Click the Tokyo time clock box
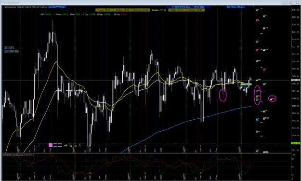Viewport: 301px width, 181px height. [177, 10]
